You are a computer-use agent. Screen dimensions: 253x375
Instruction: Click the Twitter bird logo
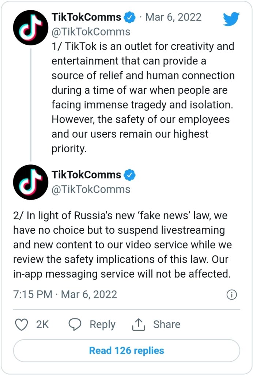pyautogui.click(x=231, y=19)
